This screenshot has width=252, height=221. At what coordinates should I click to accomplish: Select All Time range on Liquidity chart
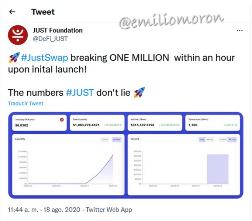(x=117, y=140)
